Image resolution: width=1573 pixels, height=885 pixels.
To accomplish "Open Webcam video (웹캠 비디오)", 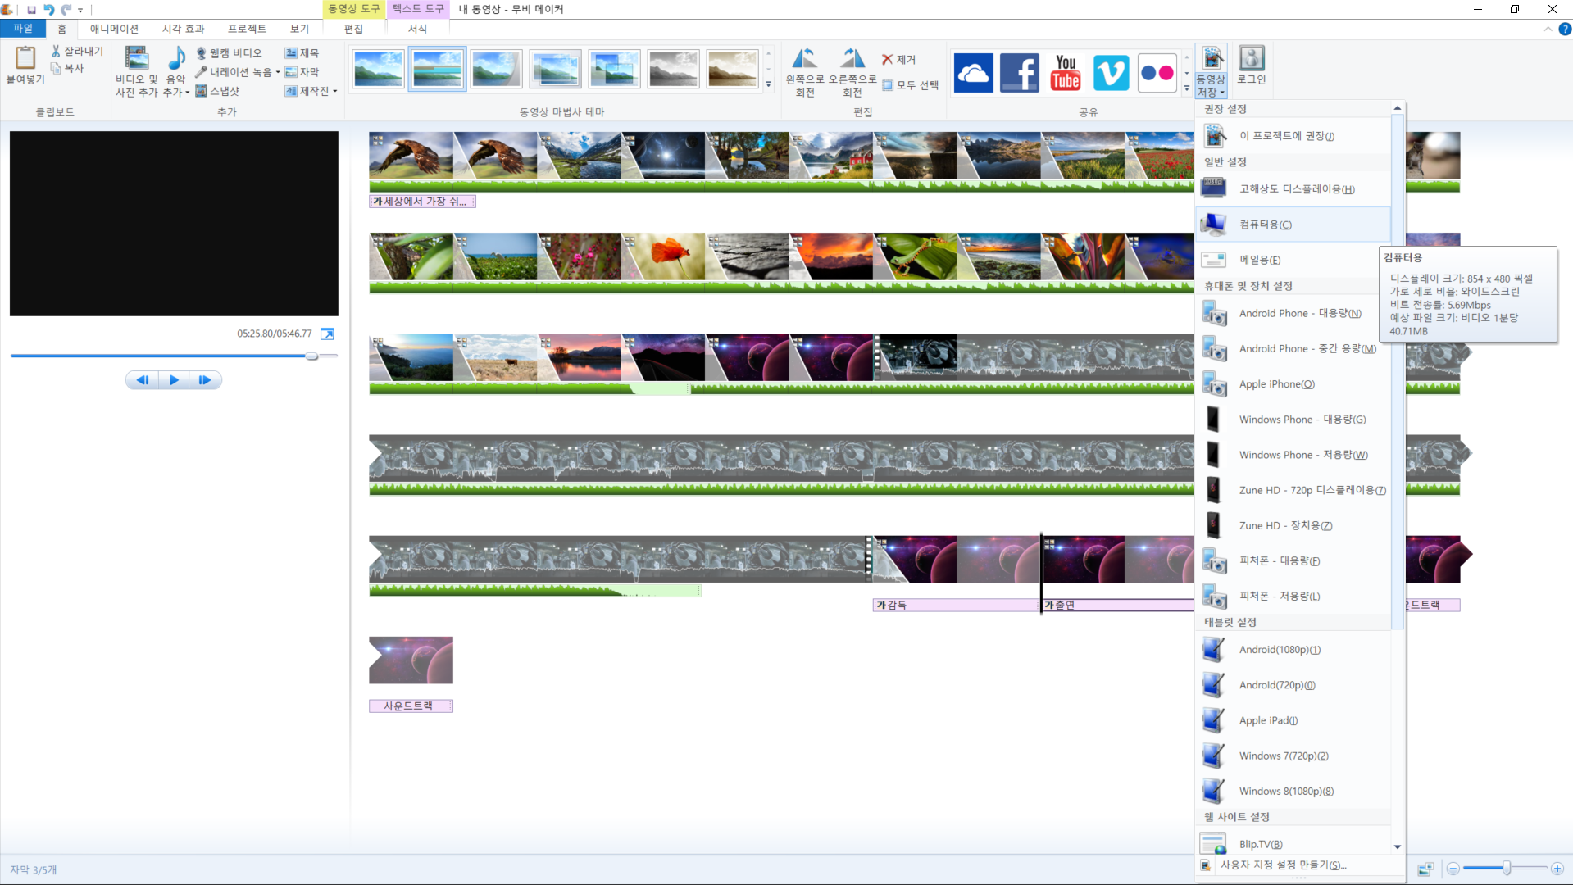I will pyautogui.click(x=229, y=53).
